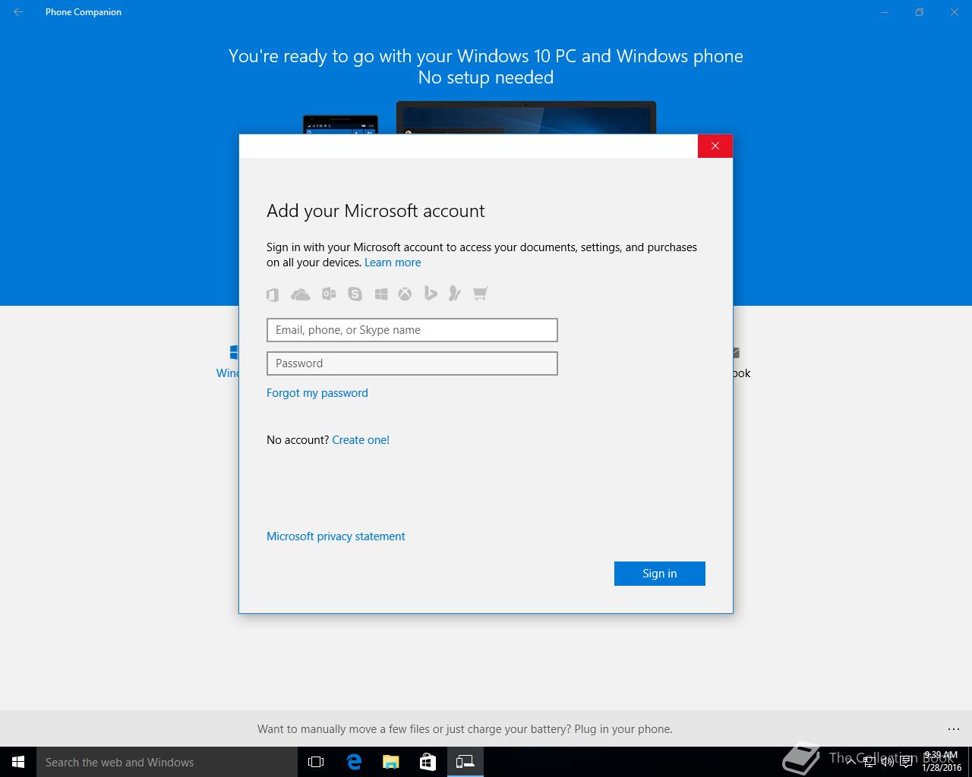Click the Store shopping cart icon in the dialog

(x=480, y=293)
